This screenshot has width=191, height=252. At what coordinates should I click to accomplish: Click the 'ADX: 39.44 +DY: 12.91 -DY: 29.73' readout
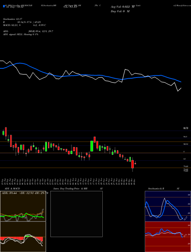[25, 193]
